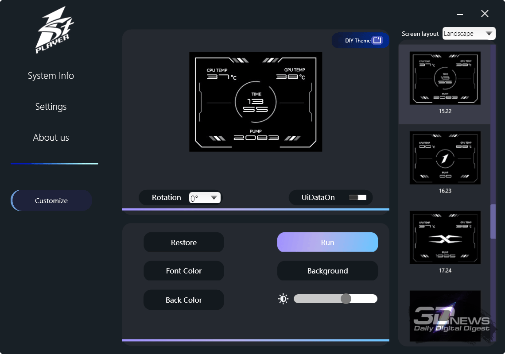
Task: Click the brightness slider handle
Action: (346, 299)
